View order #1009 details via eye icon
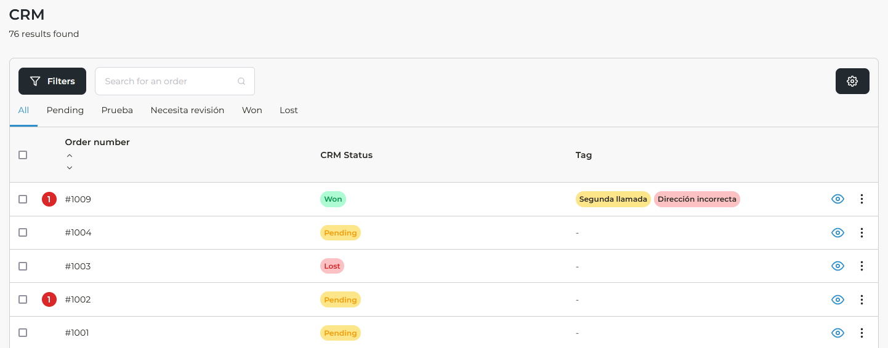Image resolution: width=888 pixels, height=348 pixels. (x=838, y=199)
